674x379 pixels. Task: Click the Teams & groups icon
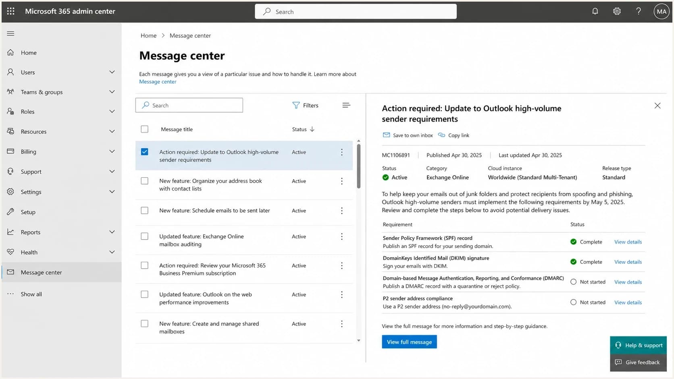pos(11,92)
